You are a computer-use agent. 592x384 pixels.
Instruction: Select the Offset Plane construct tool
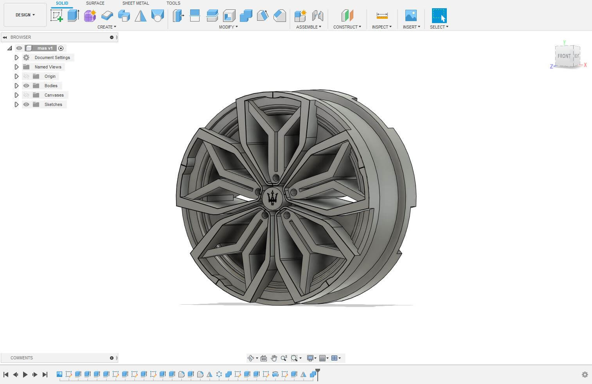[347, 16]
